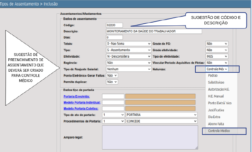Choose Padrao from the Natureza list
Viewport: 252px width, 152px height.
(x=213, y=75)
